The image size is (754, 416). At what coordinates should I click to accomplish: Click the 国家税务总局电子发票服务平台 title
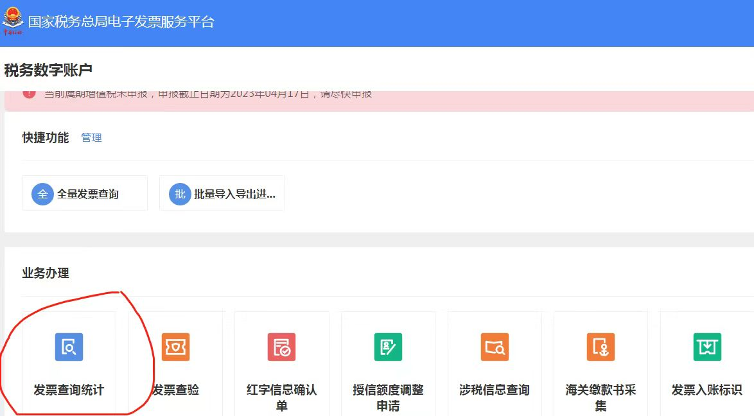click(x=121, y=22)
